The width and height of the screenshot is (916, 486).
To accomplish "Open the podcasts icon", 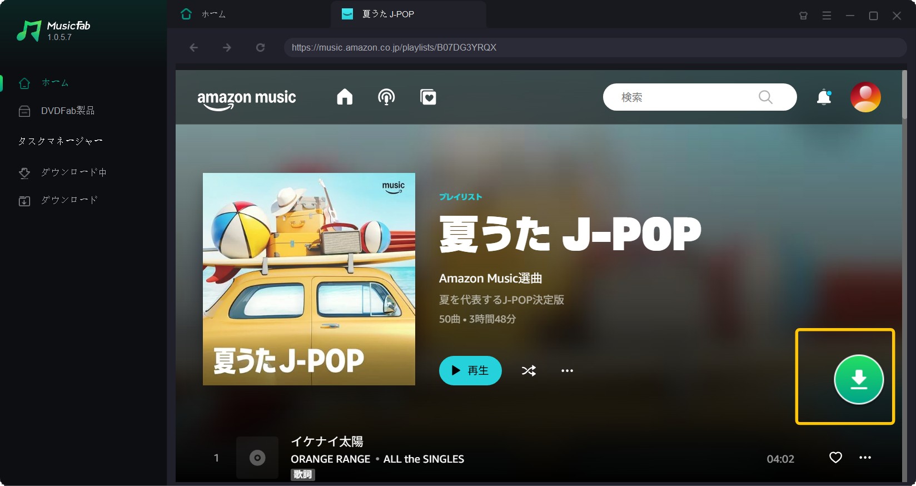I will coord(386,97).
